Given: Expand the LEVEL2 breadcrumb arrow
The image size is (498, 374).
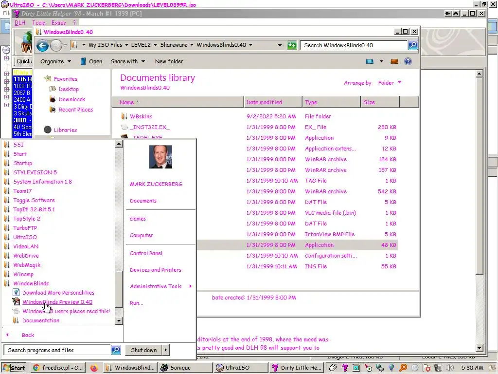Looking at the screenshot, I should (x=155, y=45).
